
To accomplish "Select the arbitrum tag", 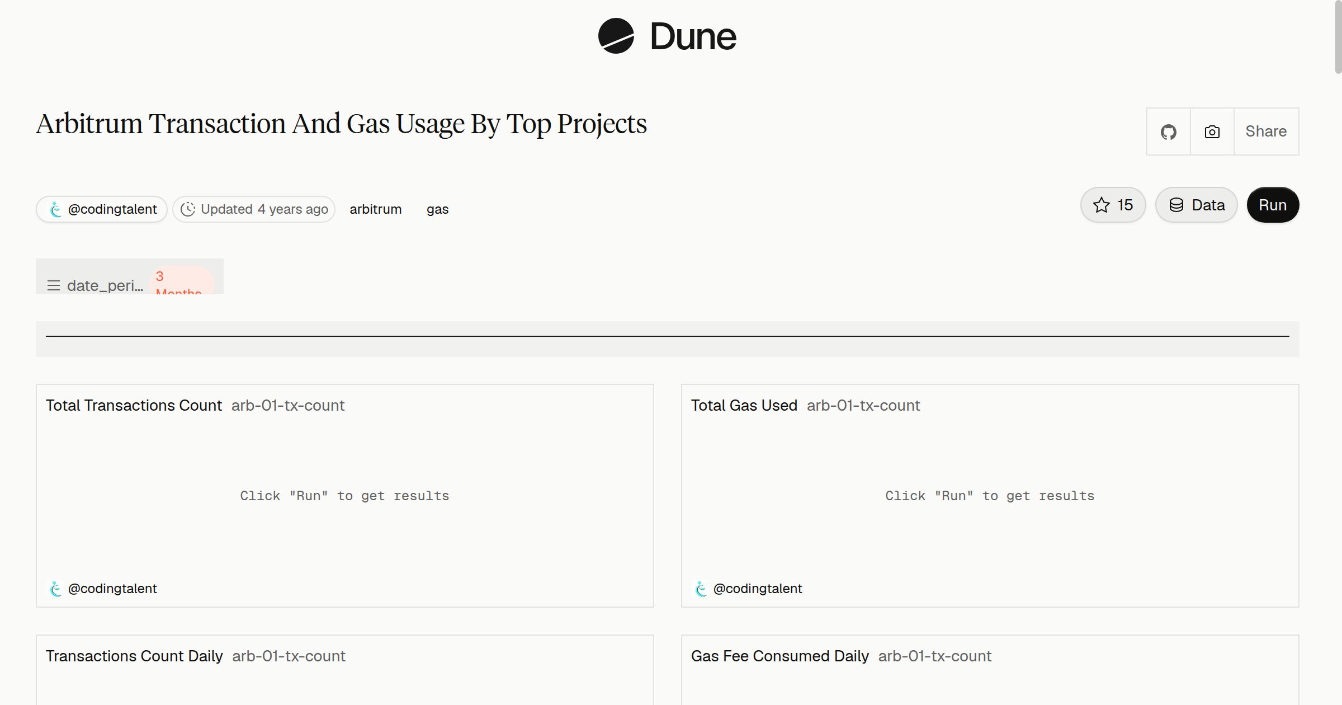I will tap(376, 209).
